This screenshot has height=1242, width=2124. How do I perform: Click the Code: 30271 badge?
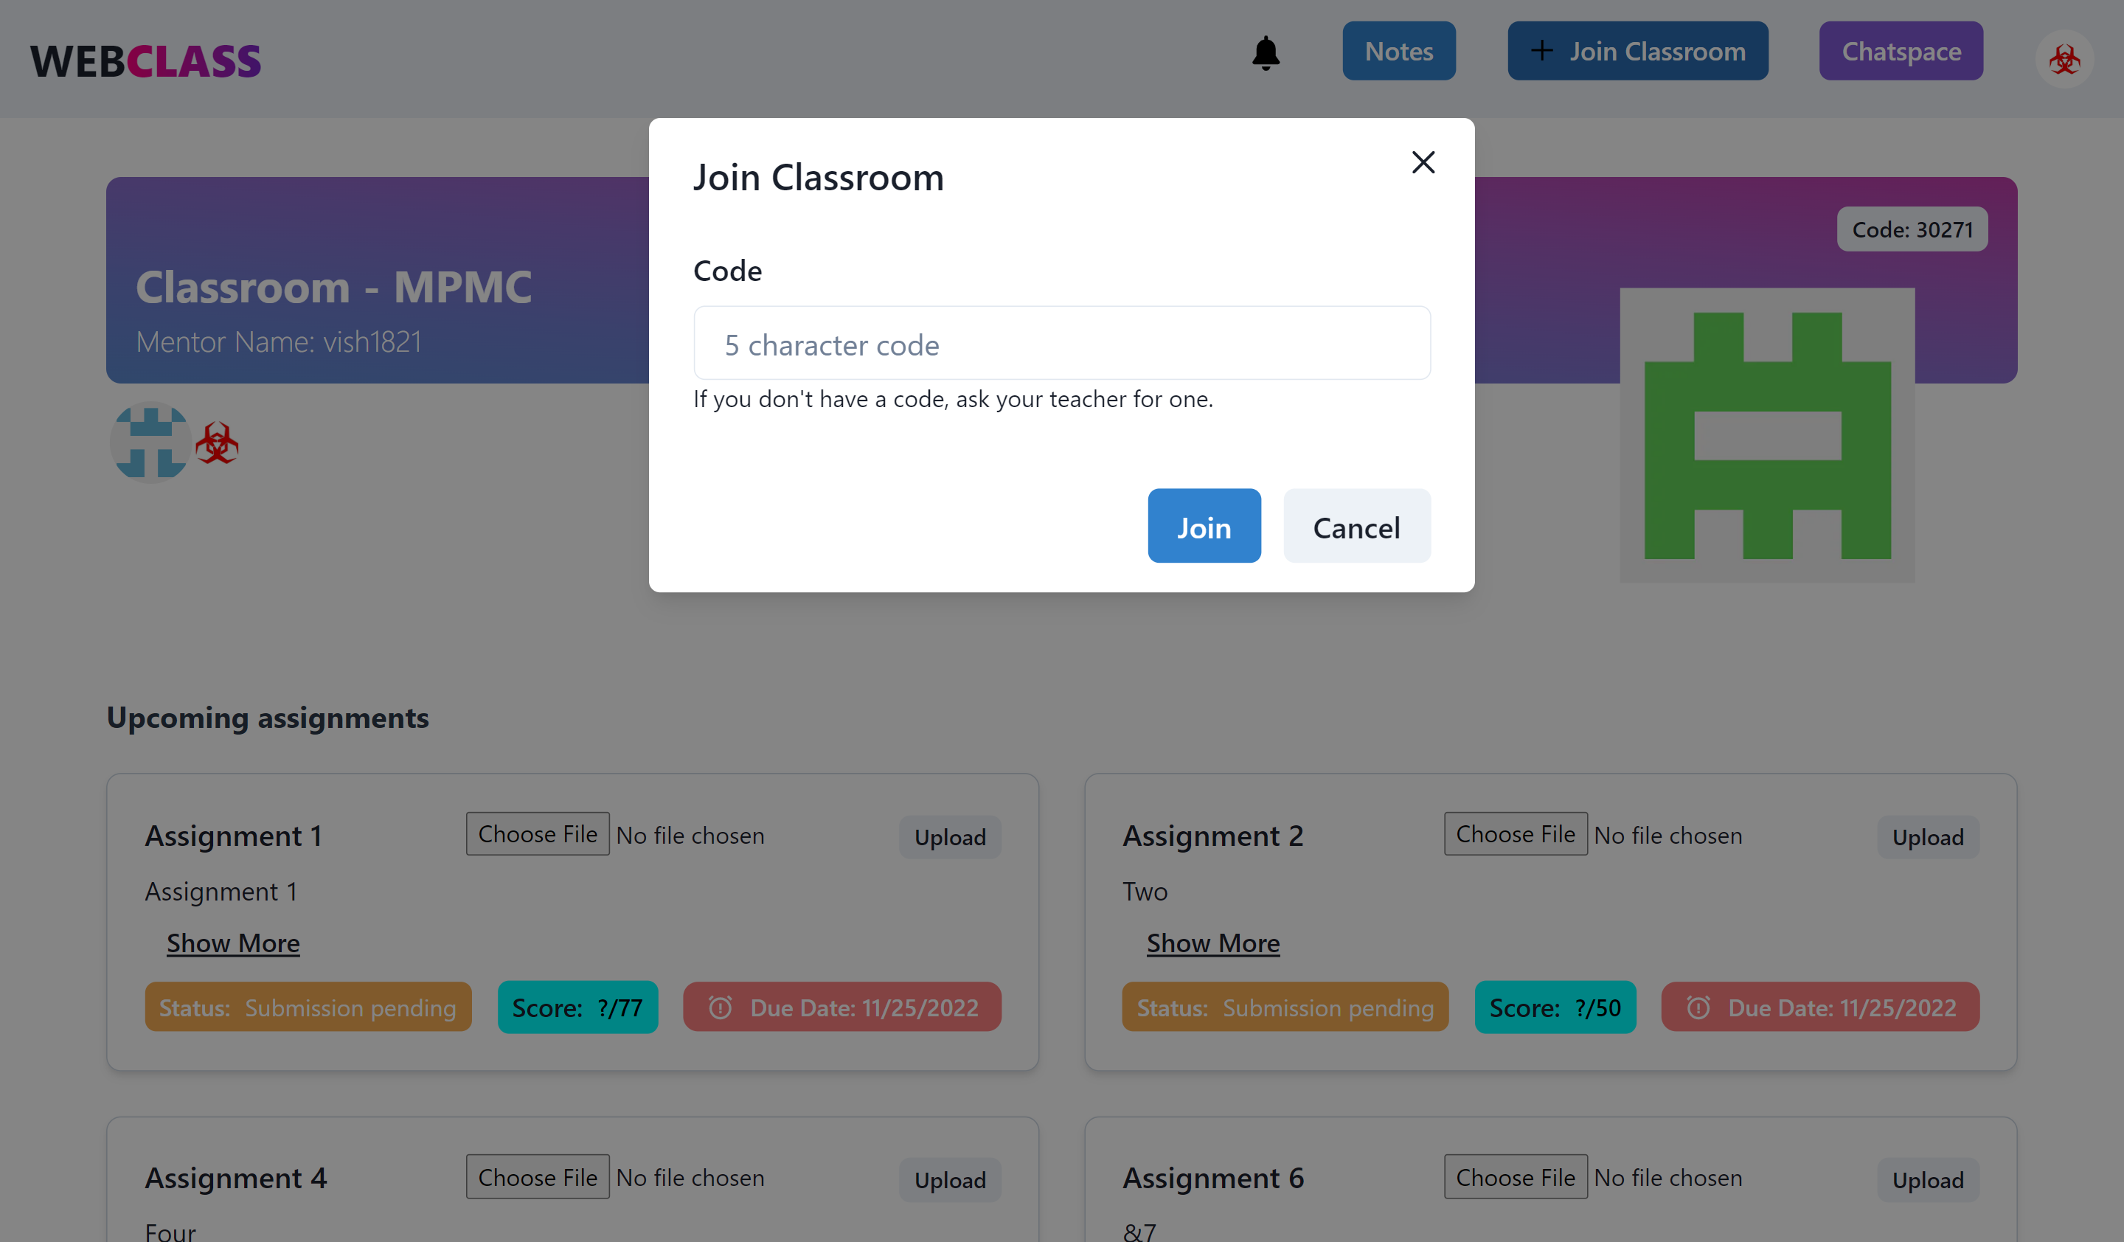(x=1912, y=229)
